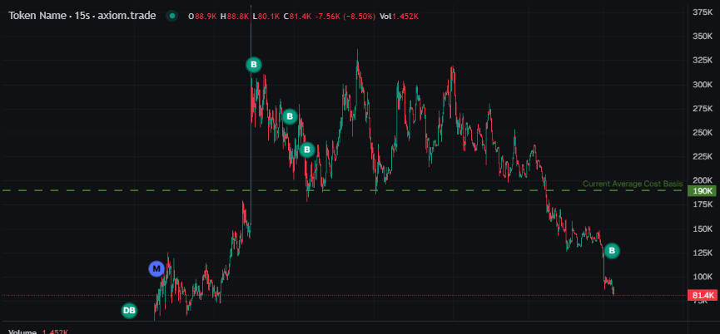Select the B buy marker near 125K

(612, 251)
